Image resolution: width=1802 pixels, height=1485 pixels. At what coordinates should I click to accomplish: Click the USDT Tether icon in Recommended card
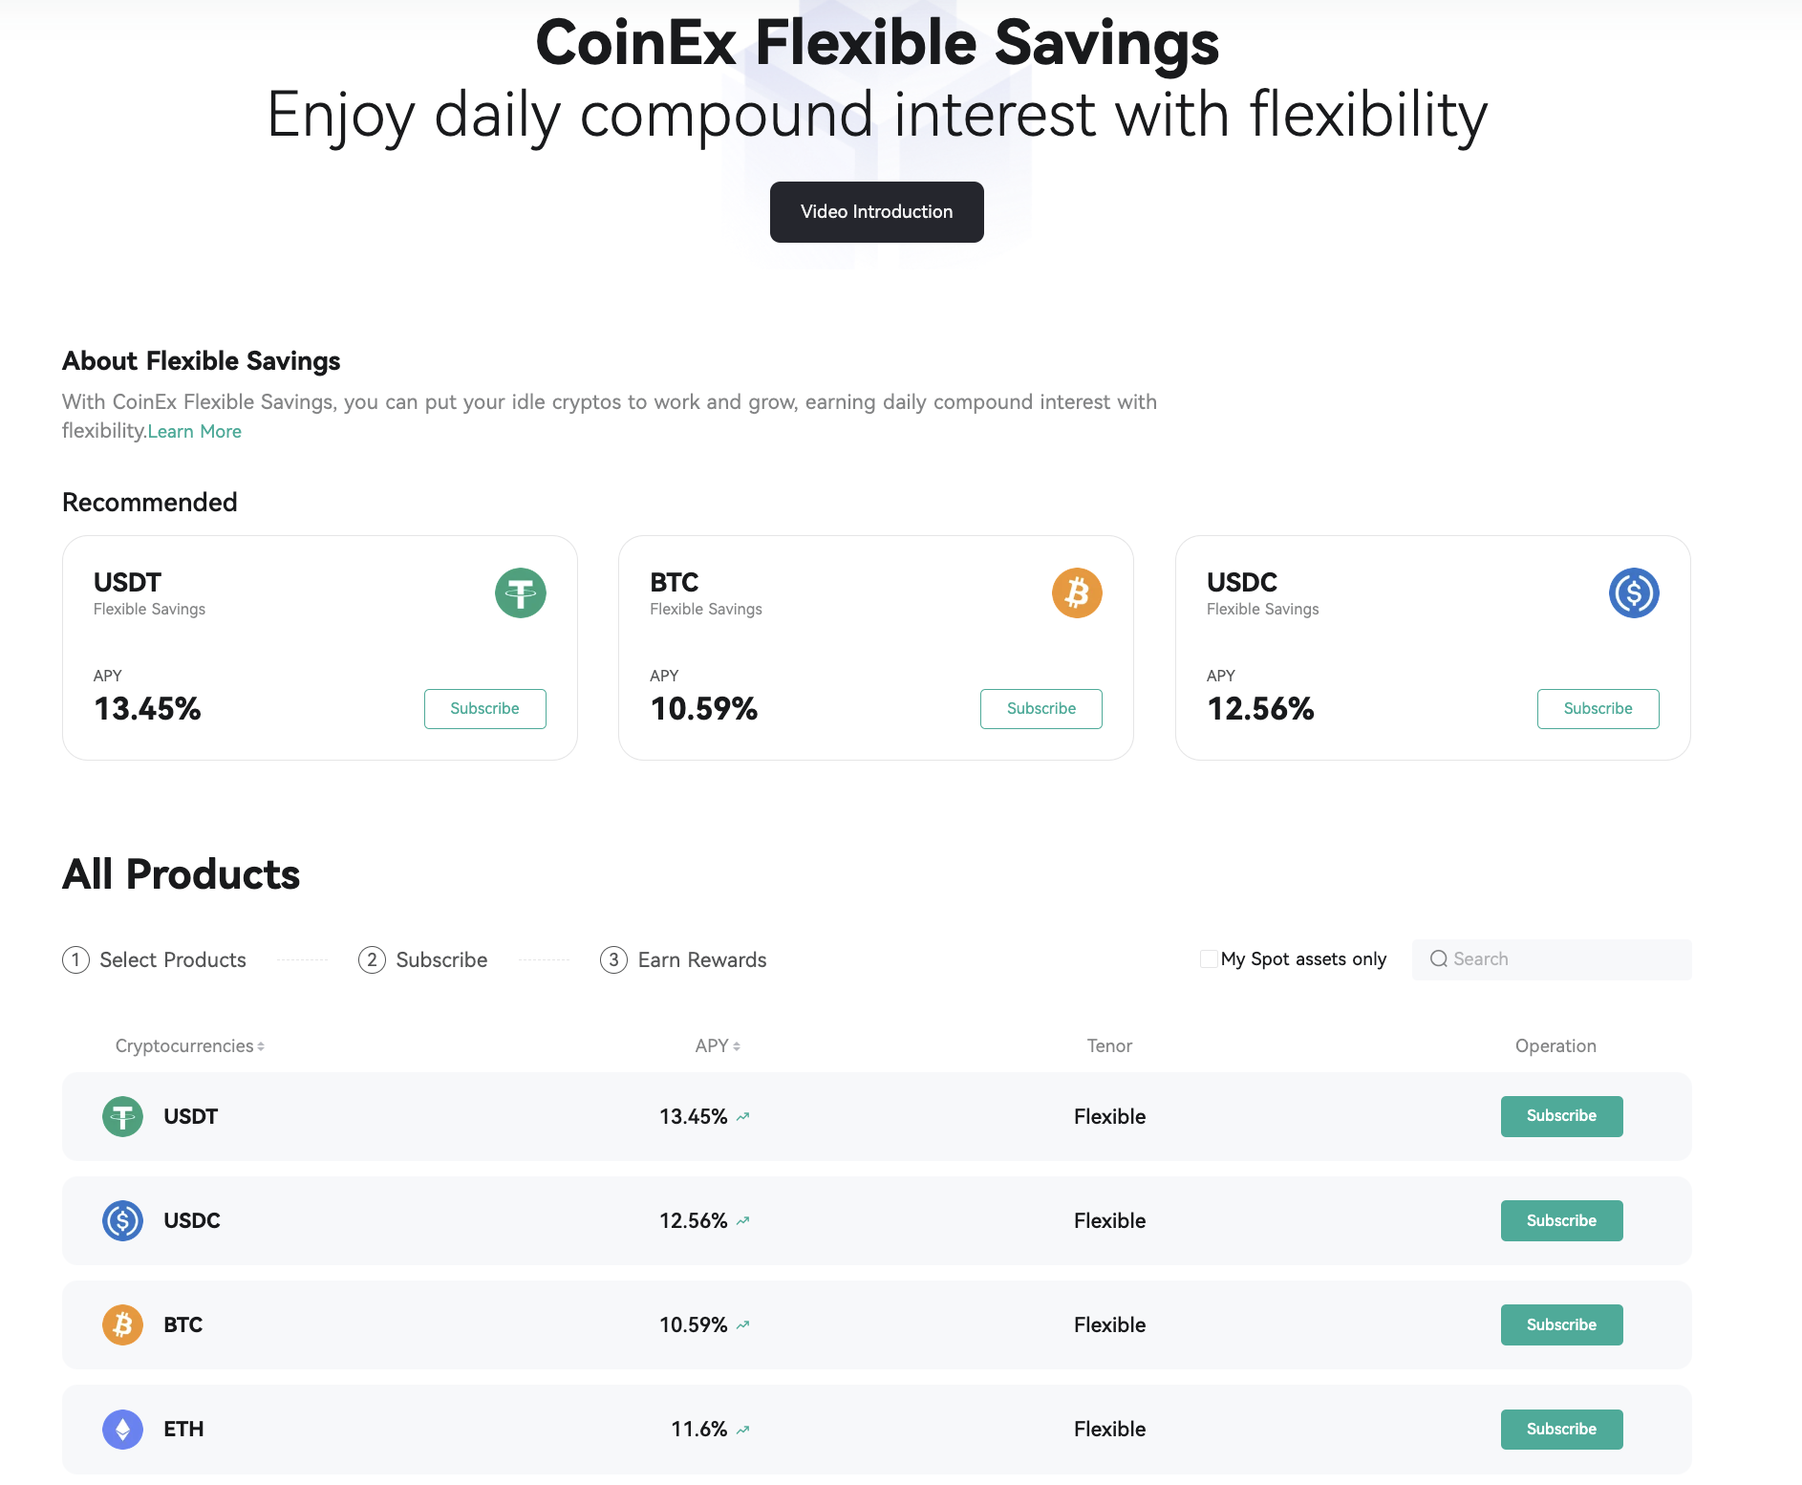click(521, 592)
